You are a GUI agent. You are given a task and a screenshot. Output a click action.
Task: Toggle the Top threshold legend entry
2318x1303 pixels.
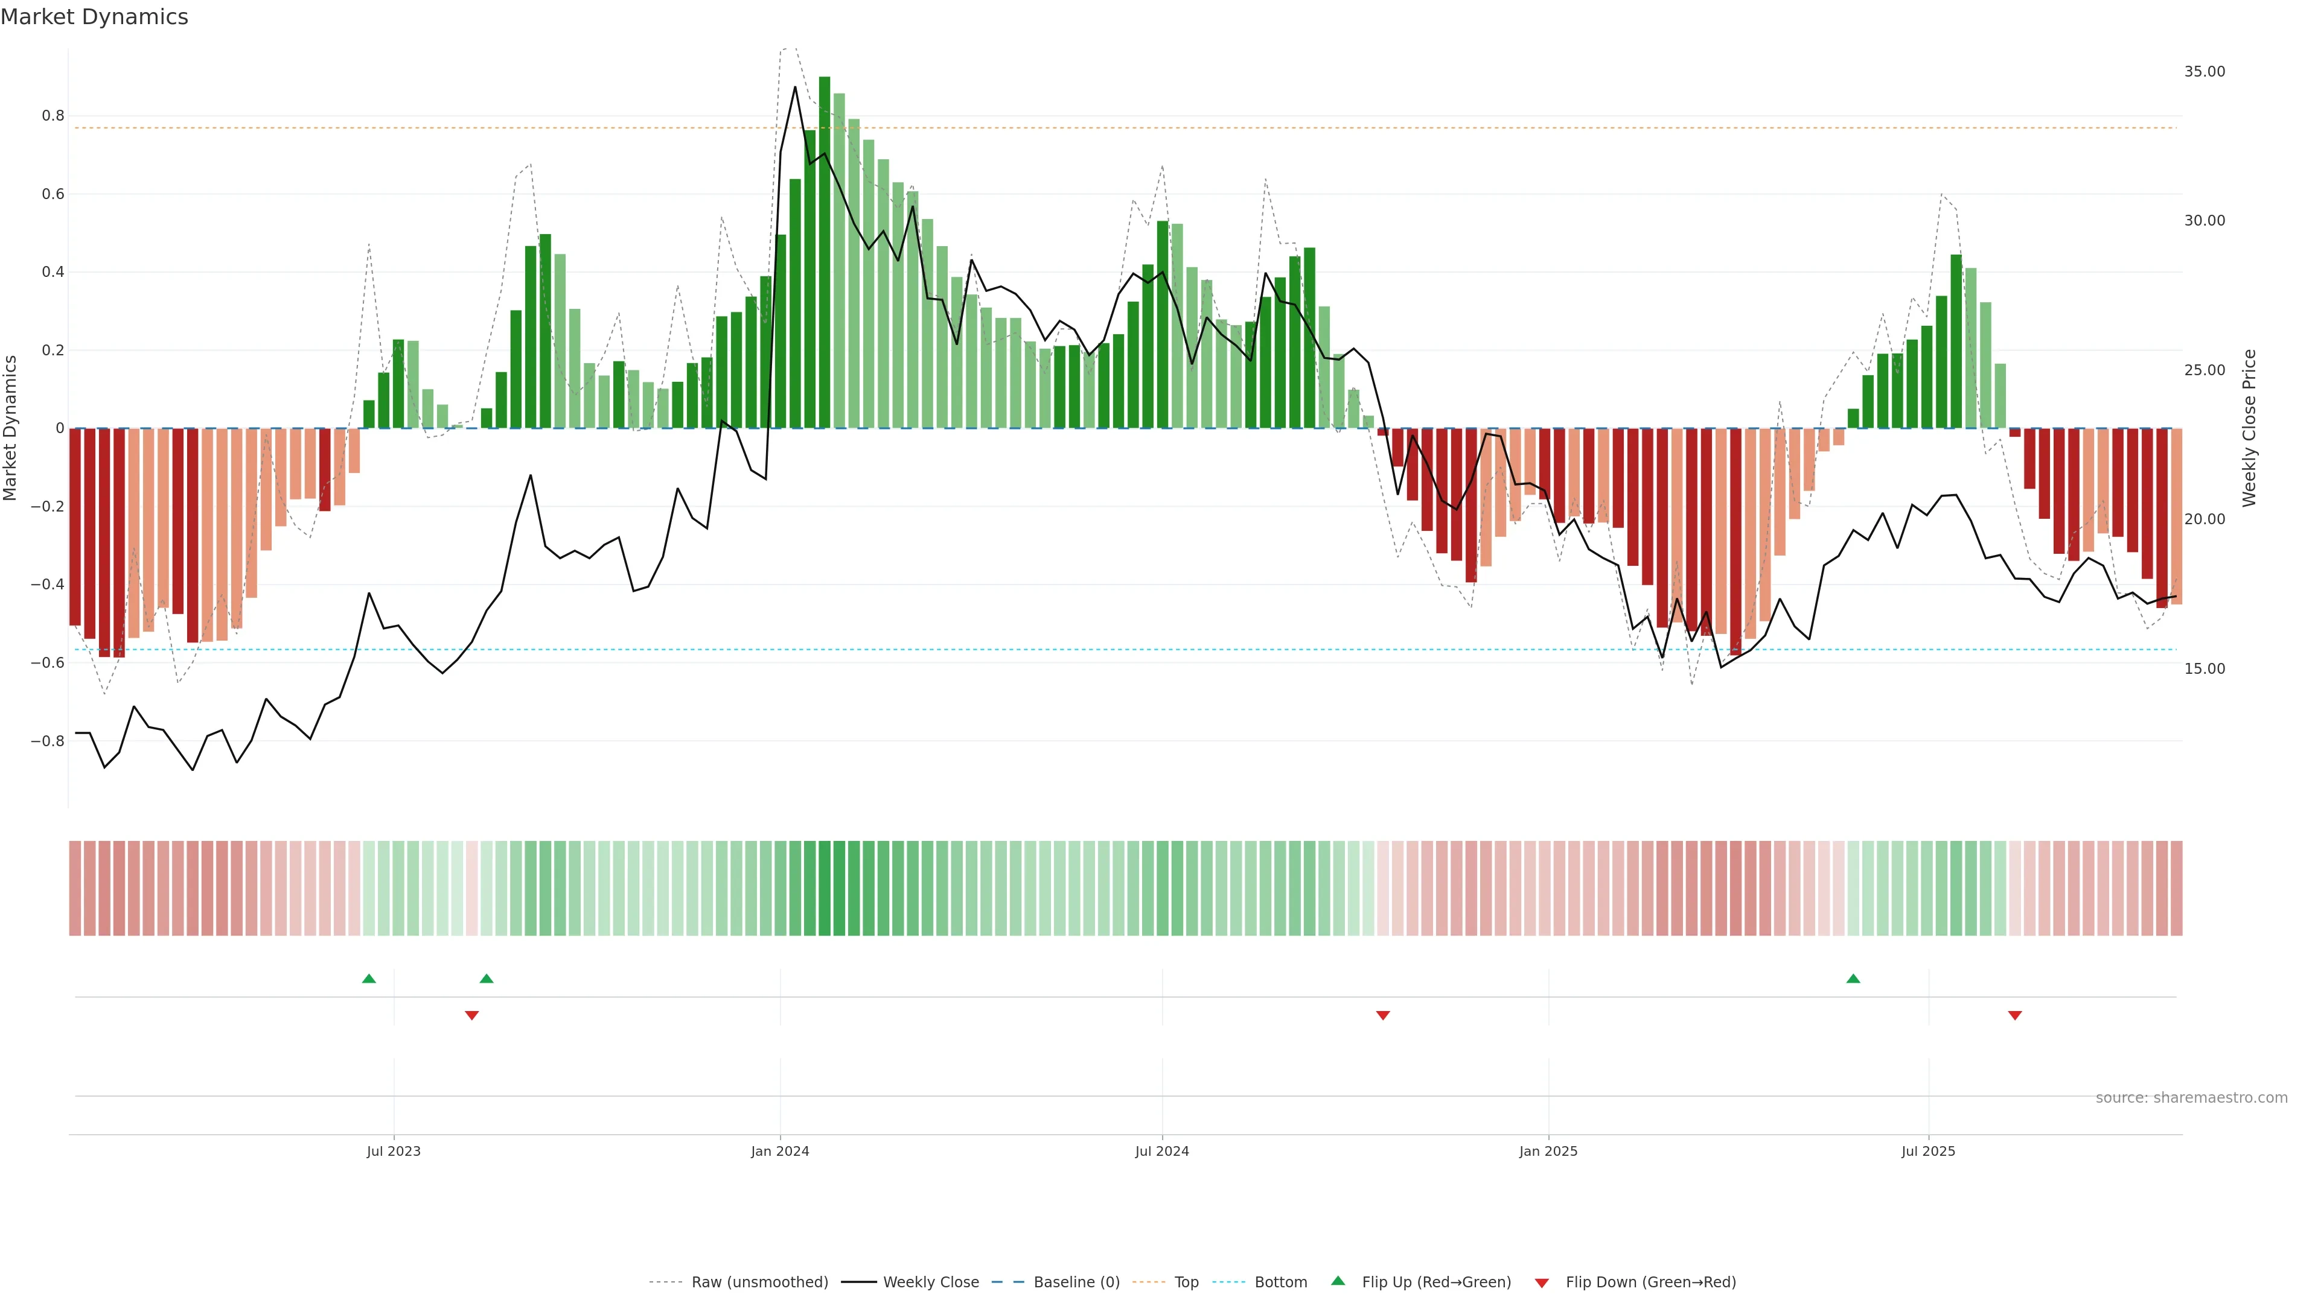[x=1186, y=1282]
